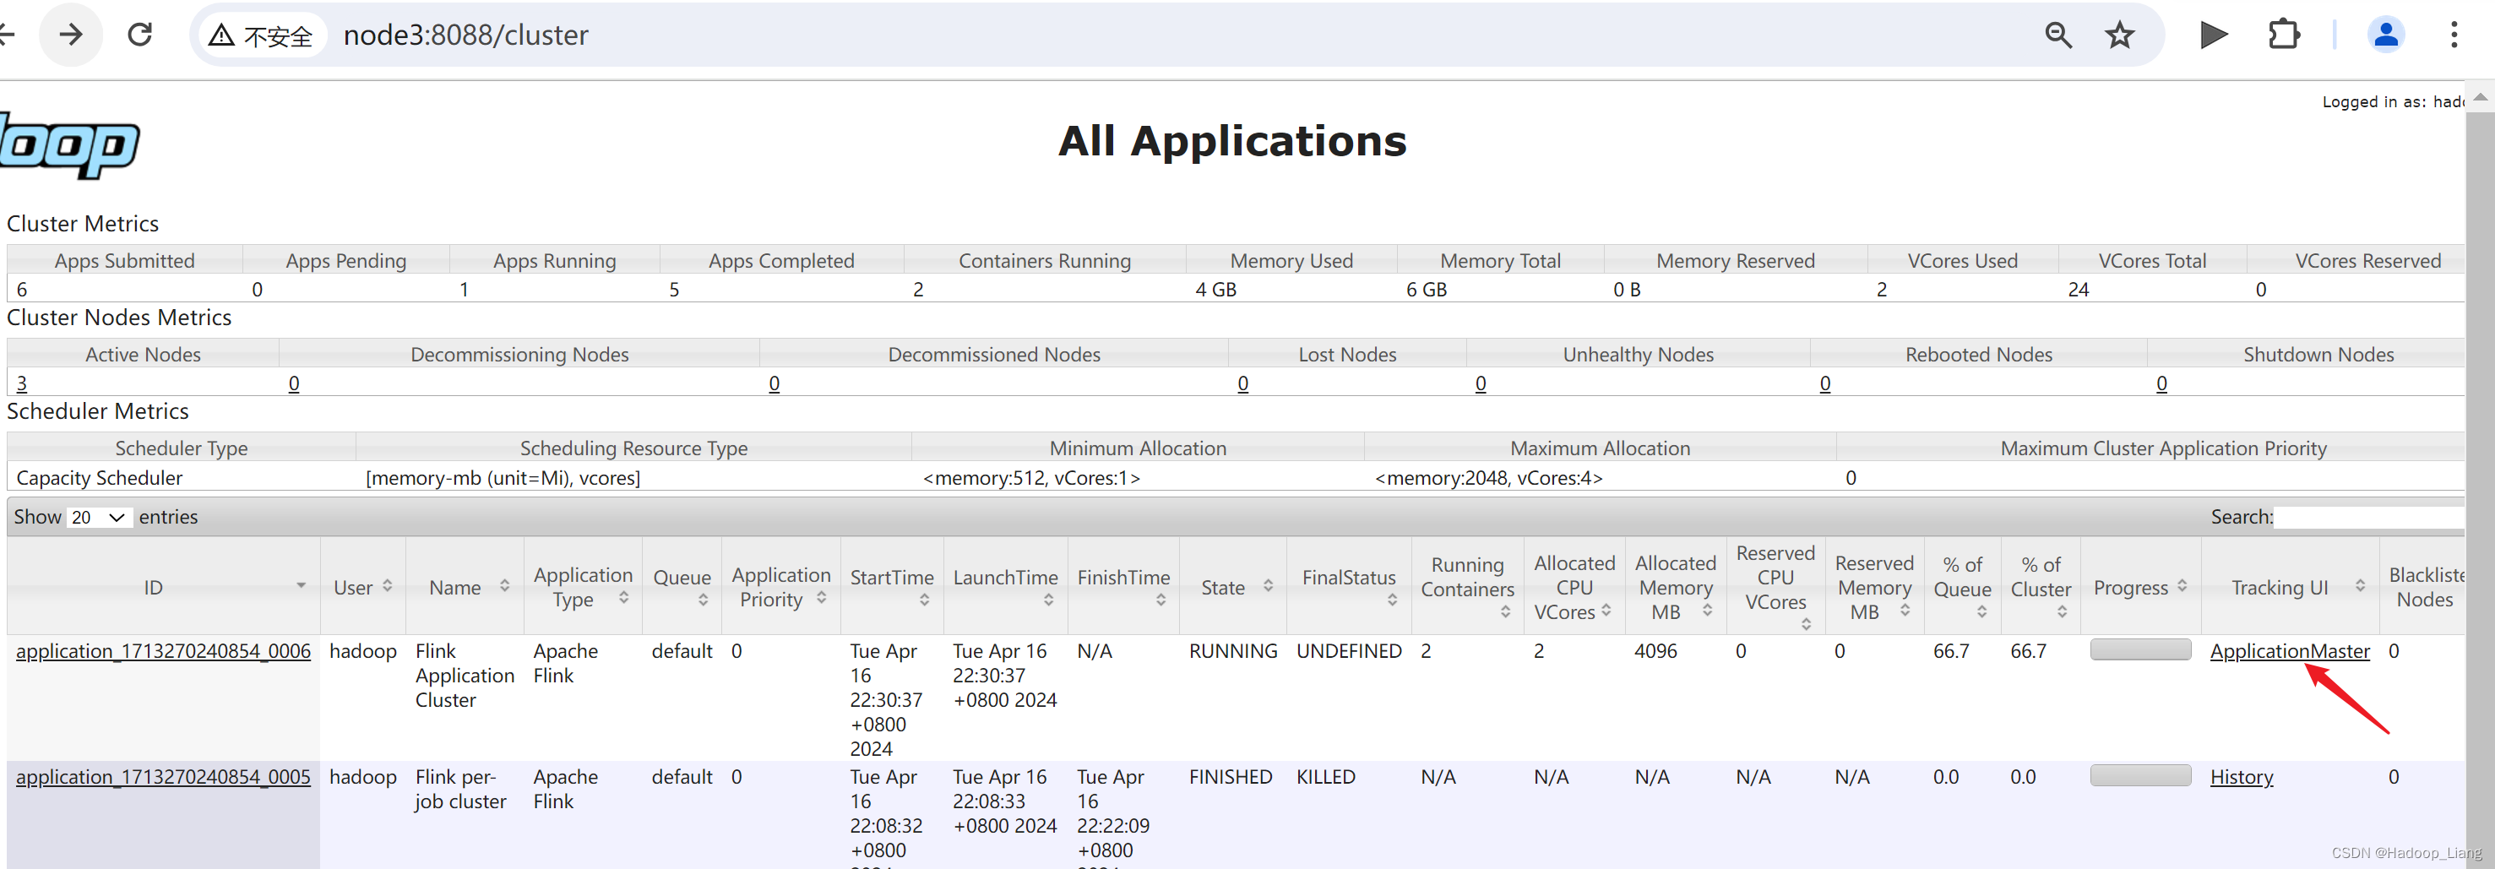Click the media play icon in the toolbar

pyautogui.click(x=2213, y=35)
